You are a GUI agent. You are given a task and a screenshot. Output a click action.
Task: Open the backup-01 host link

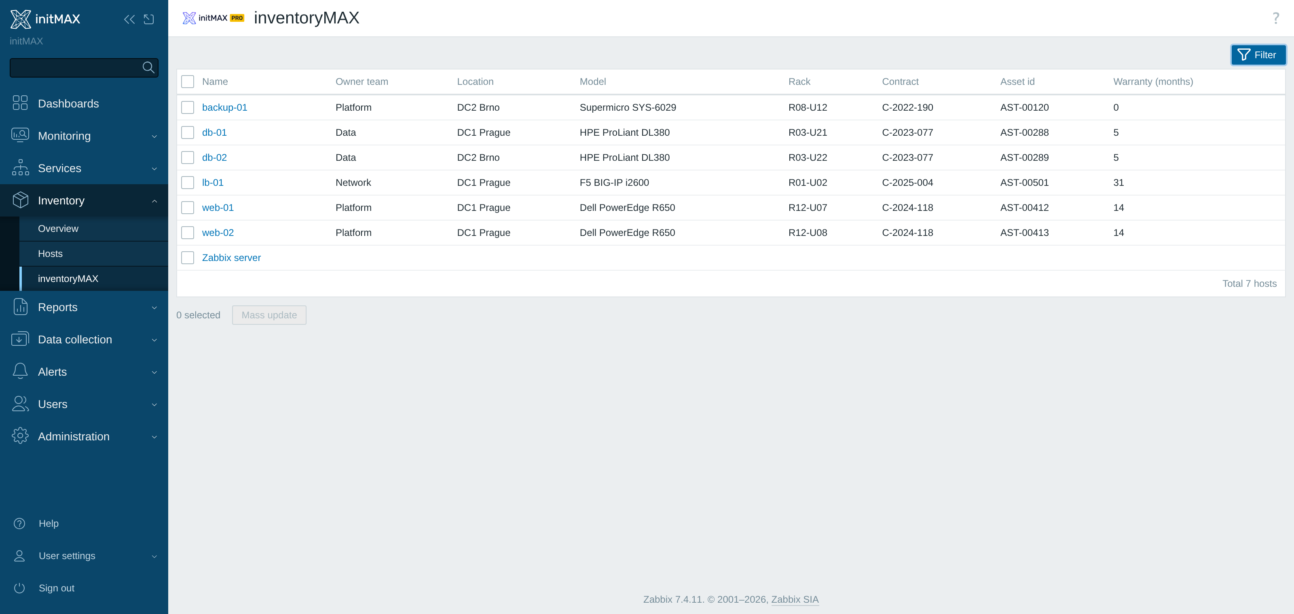[x=224, y=107]
